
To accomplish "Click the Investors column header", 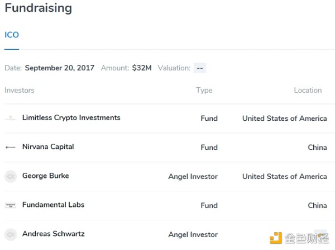I will click(20, 90).
